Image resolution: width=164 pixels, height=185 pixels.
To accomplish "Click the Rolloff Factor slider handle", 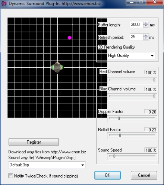I will tap(120, 135).
